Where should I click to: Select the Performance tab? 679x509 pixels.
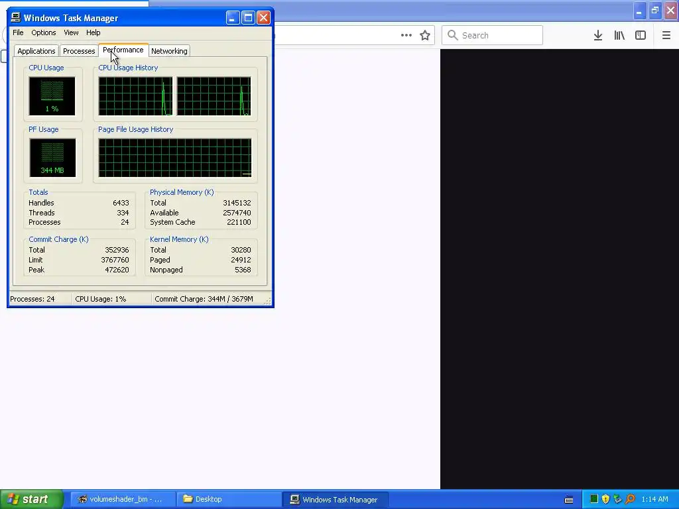pyautogui.click(x=123, y=50)
